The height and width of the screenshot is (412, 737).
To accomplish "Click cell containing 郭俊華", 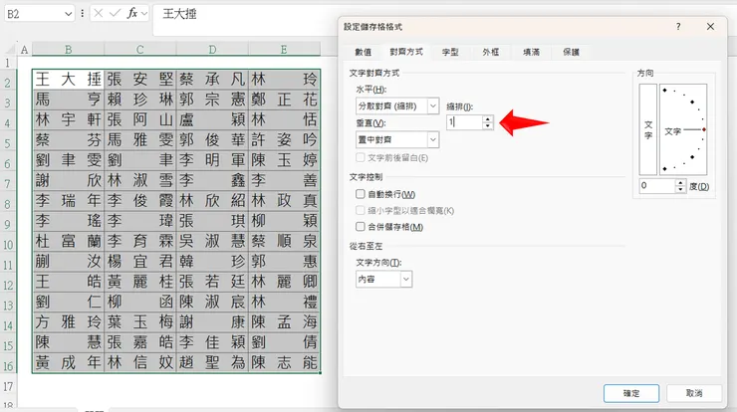I will pos(212,140).
